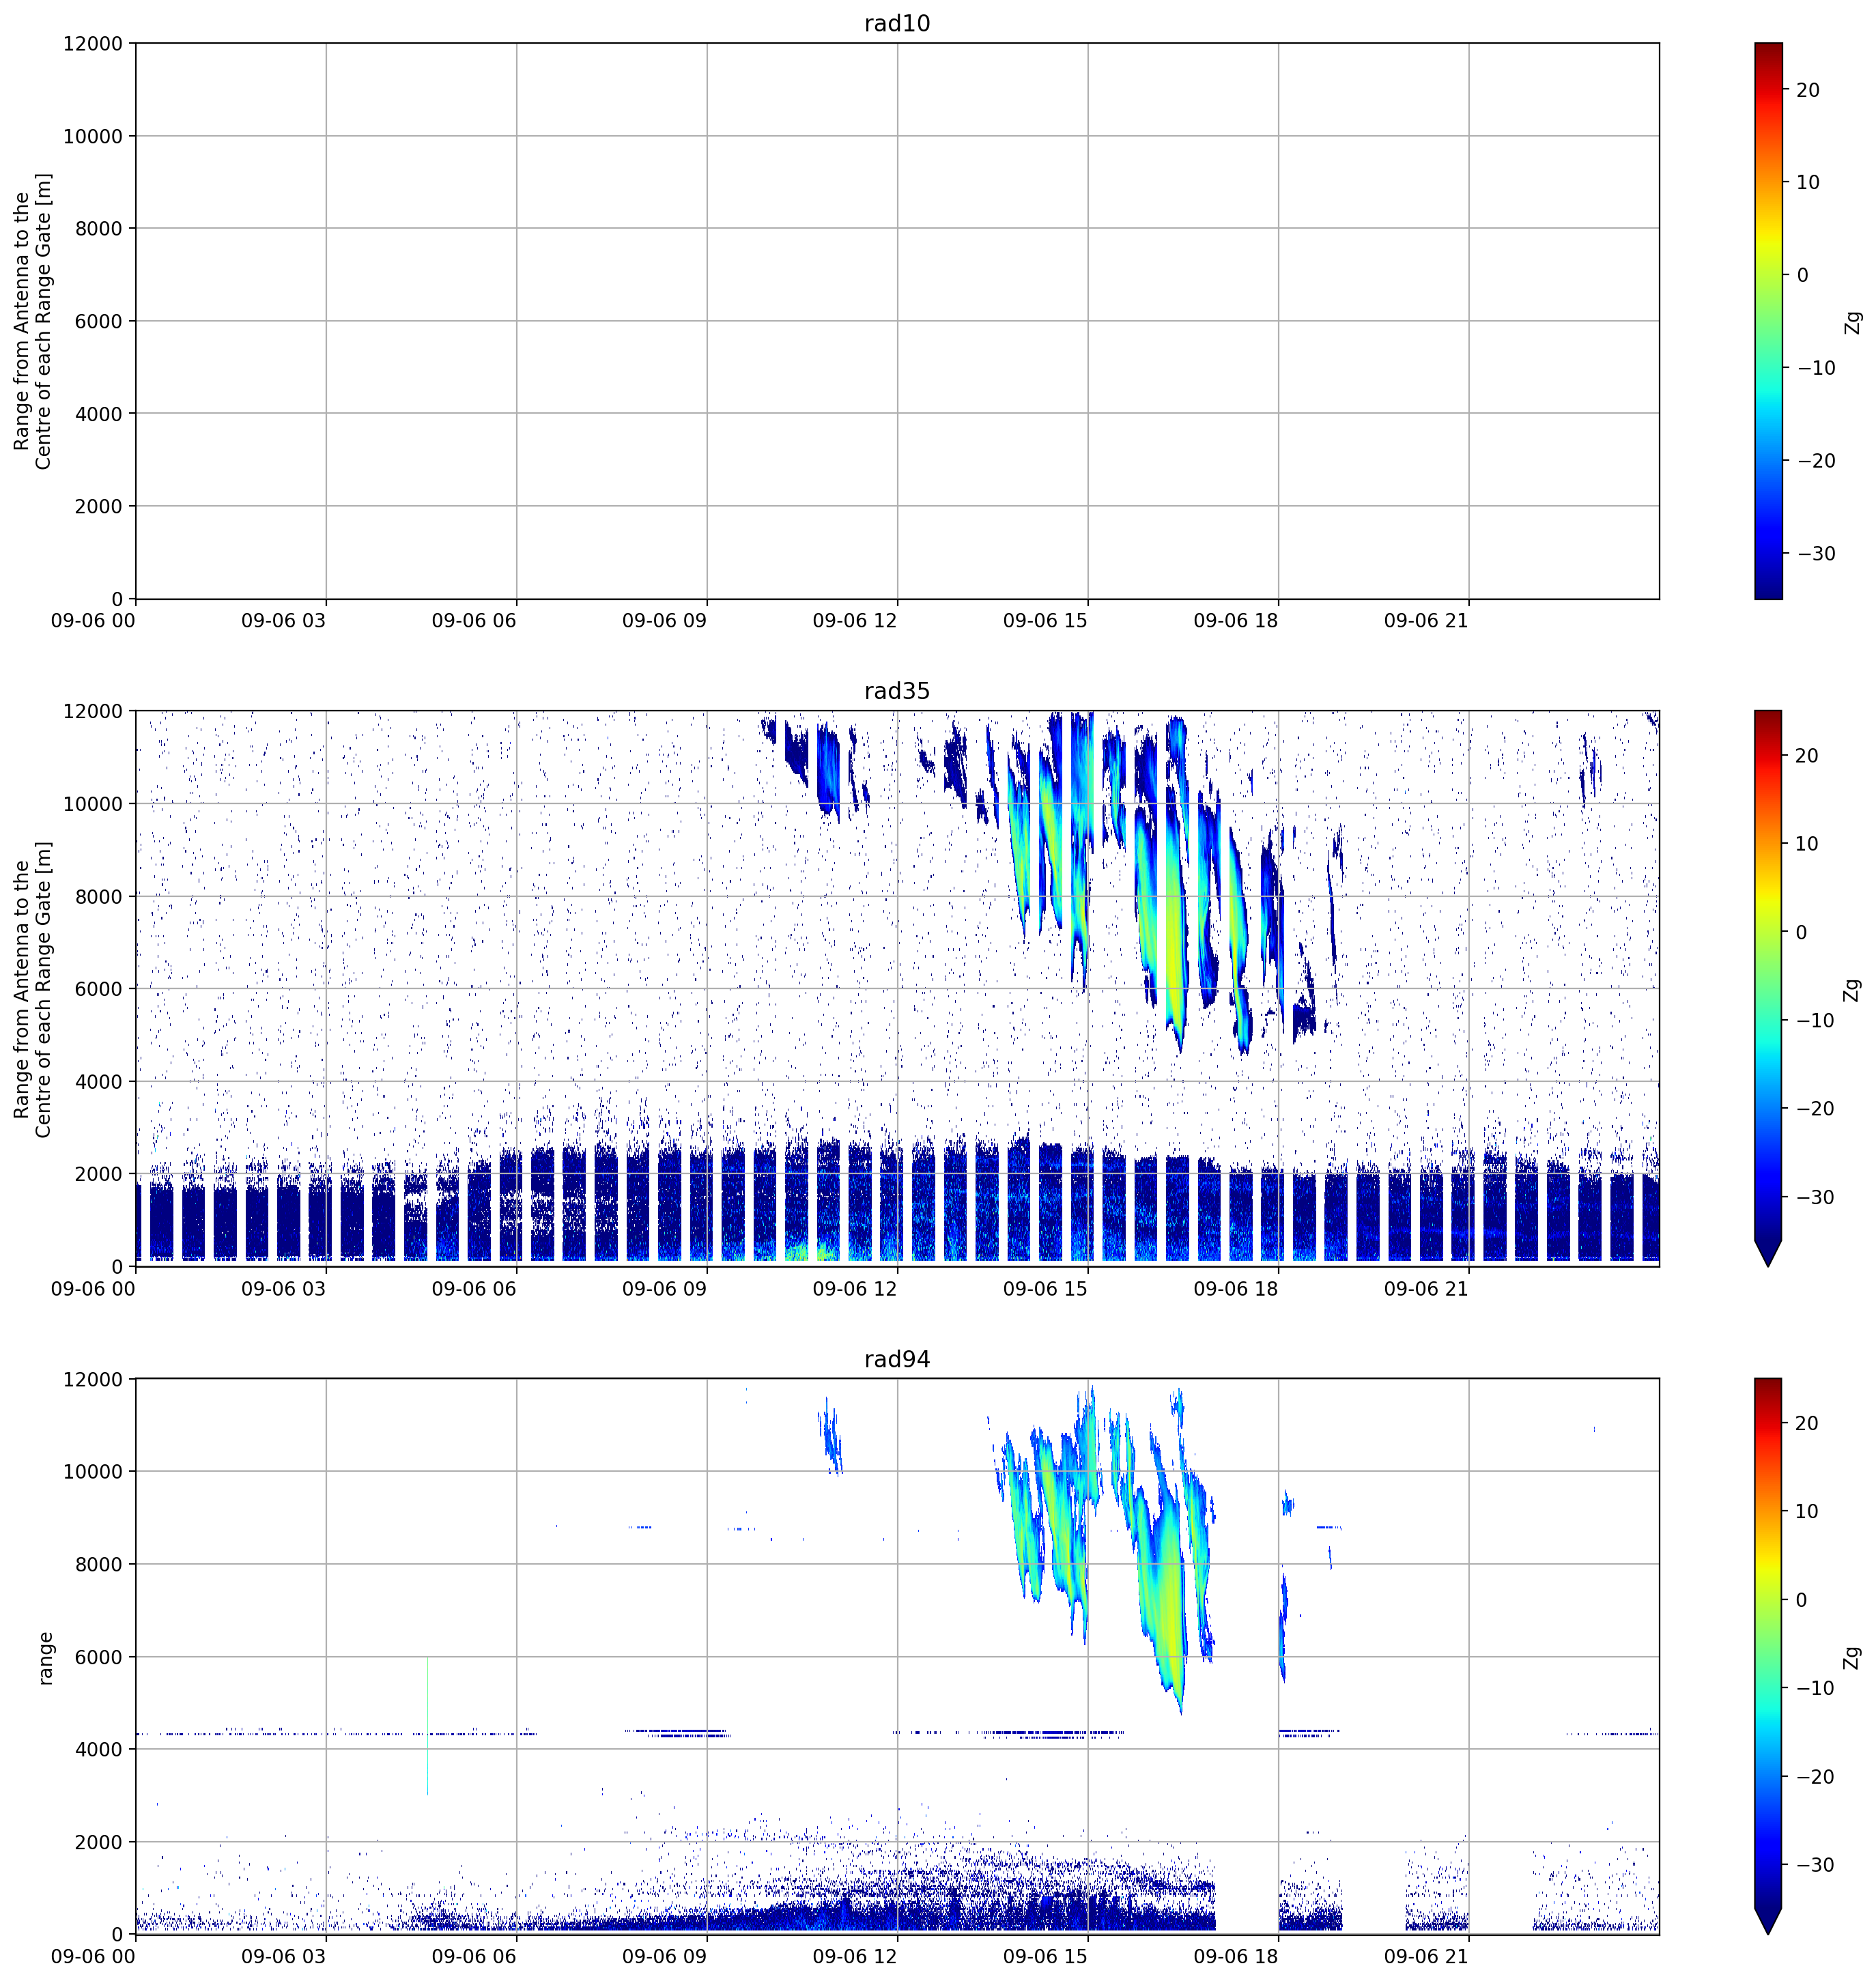Click the 12000 y-tick on rad35
The height and width of the screenshot is (1981, 1876).
click(93, 711)
